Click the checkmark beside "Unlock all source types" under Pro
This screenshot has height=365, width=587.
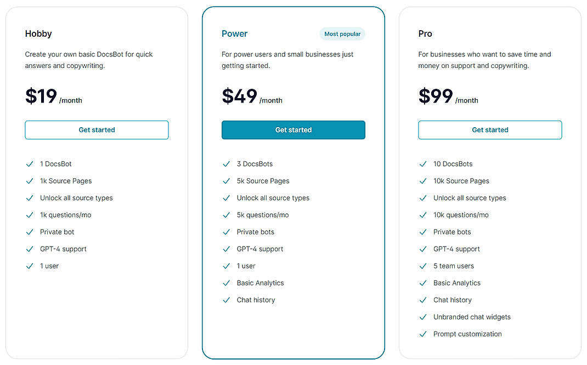[423, 197]
